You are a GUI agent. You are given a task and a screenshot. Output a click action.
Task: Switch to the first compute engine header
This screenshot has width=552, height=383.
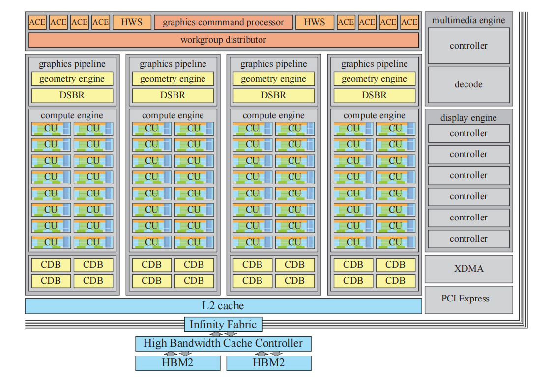pos(72,115)
